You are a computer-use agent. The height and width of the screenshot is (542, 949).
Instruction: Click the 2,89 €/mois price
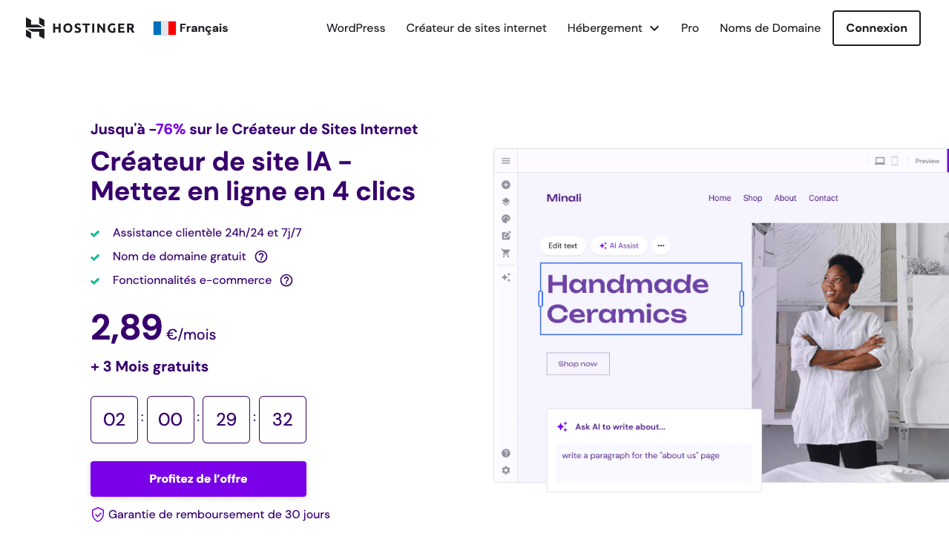tap(154, 328)
